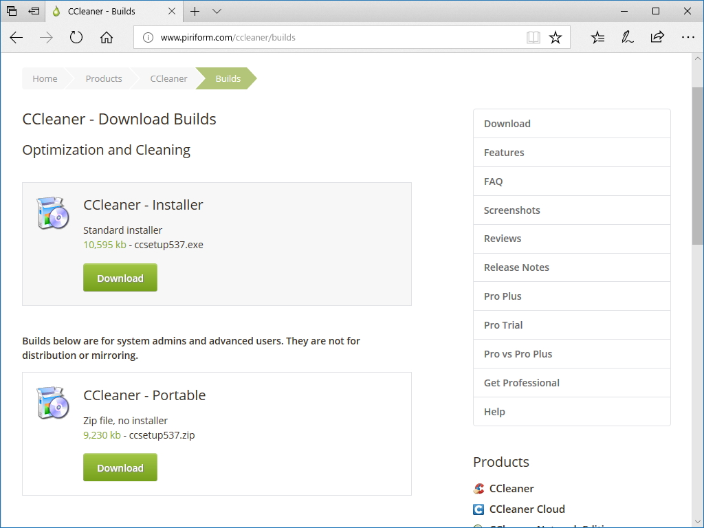Click the red CCleaner product icon
The width and height of the screenshot is (704, 528).
(478, 488)
